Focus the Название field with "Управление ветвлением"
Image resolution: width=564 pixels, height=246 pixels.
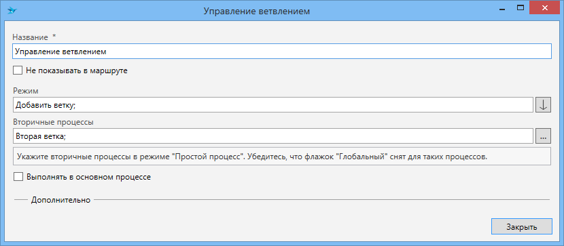[282, 52]
